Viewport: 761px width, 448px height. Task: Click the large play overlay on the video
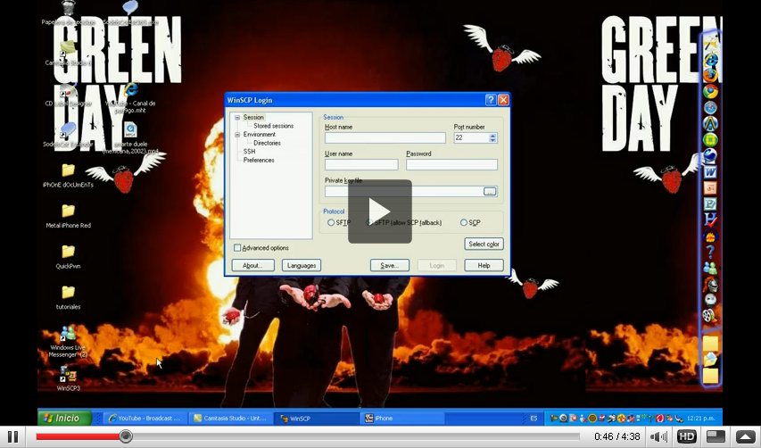tap(379, 212)
